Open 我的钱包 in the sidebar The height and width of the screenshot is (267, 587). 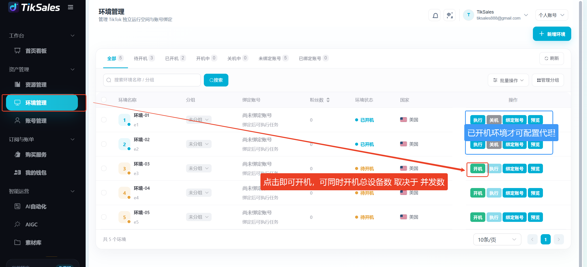click(x=42, y=172)
